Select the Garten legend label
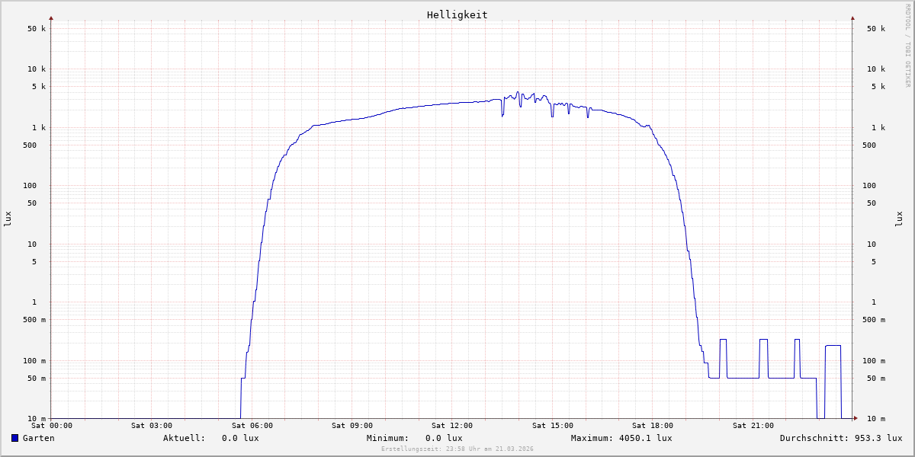 click(38, 438)
